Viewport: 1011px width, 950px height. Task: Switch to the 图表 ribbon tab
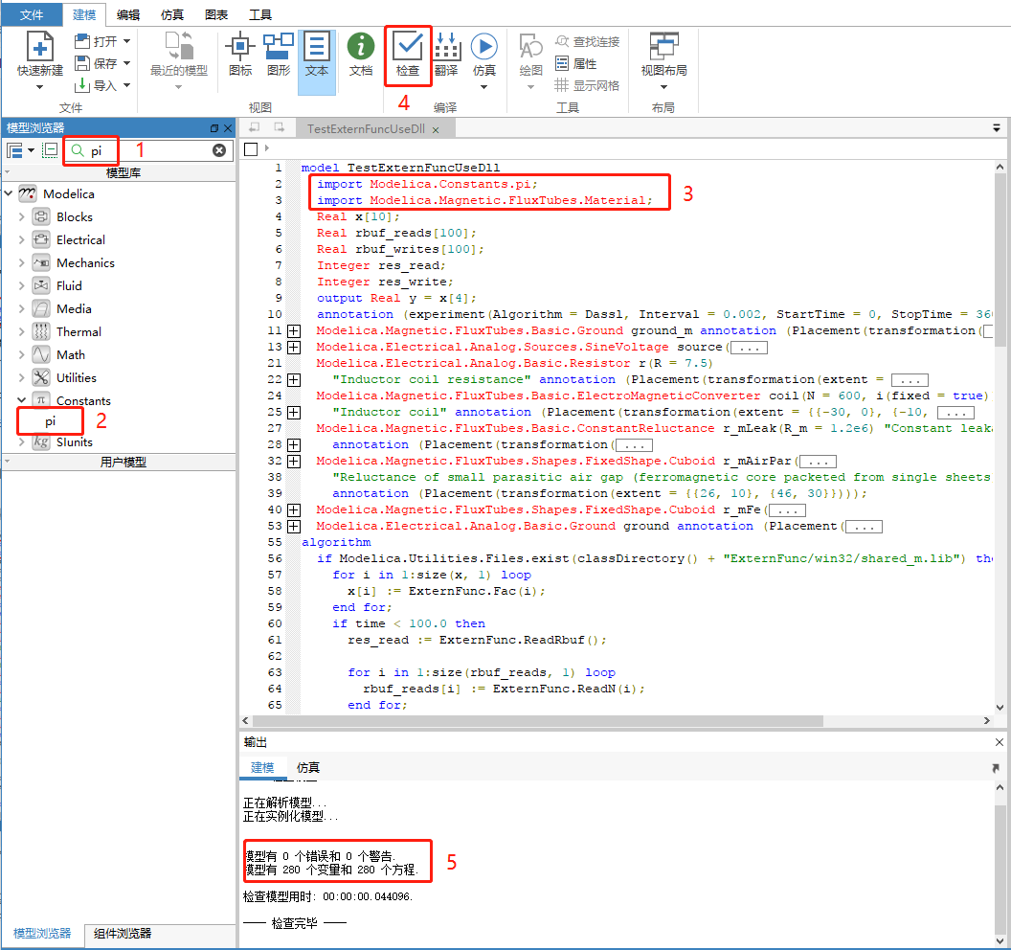[216, 14]
